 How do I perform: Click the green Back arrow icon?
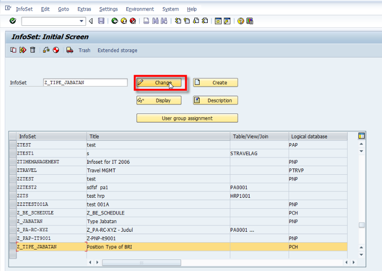115,21
